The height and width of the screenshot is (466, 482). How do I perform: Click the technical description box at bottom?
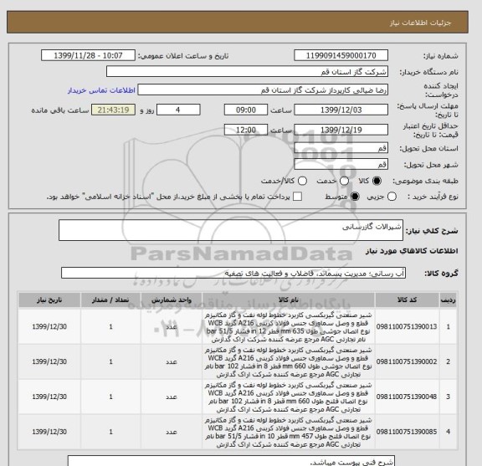tap(231, 461)
